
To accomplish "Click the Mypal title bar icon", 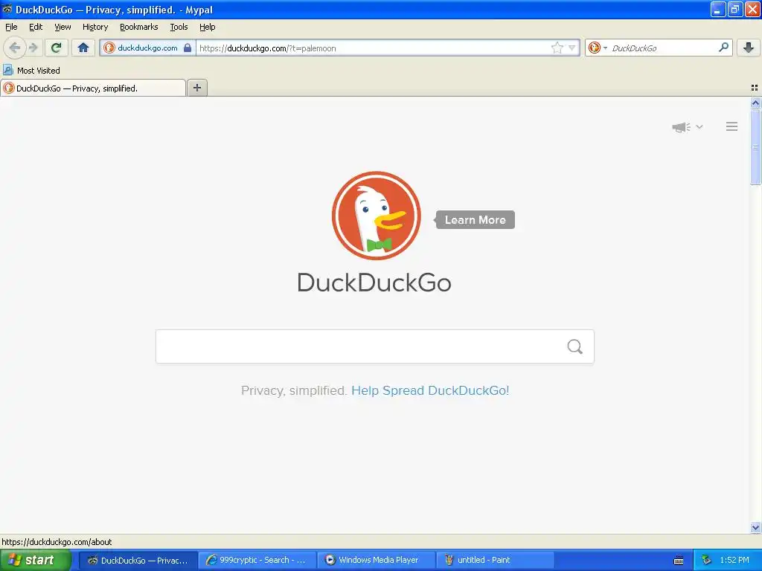I will coord(7,9).
